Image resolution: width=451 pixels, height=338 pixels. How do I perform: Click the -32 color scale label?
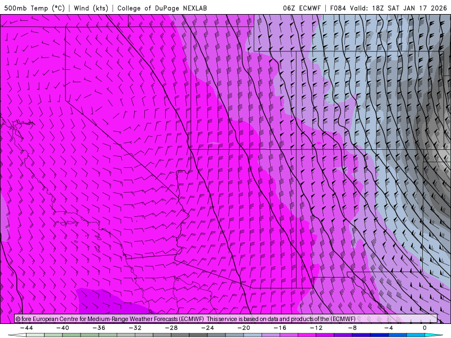[x=135, y=328]
